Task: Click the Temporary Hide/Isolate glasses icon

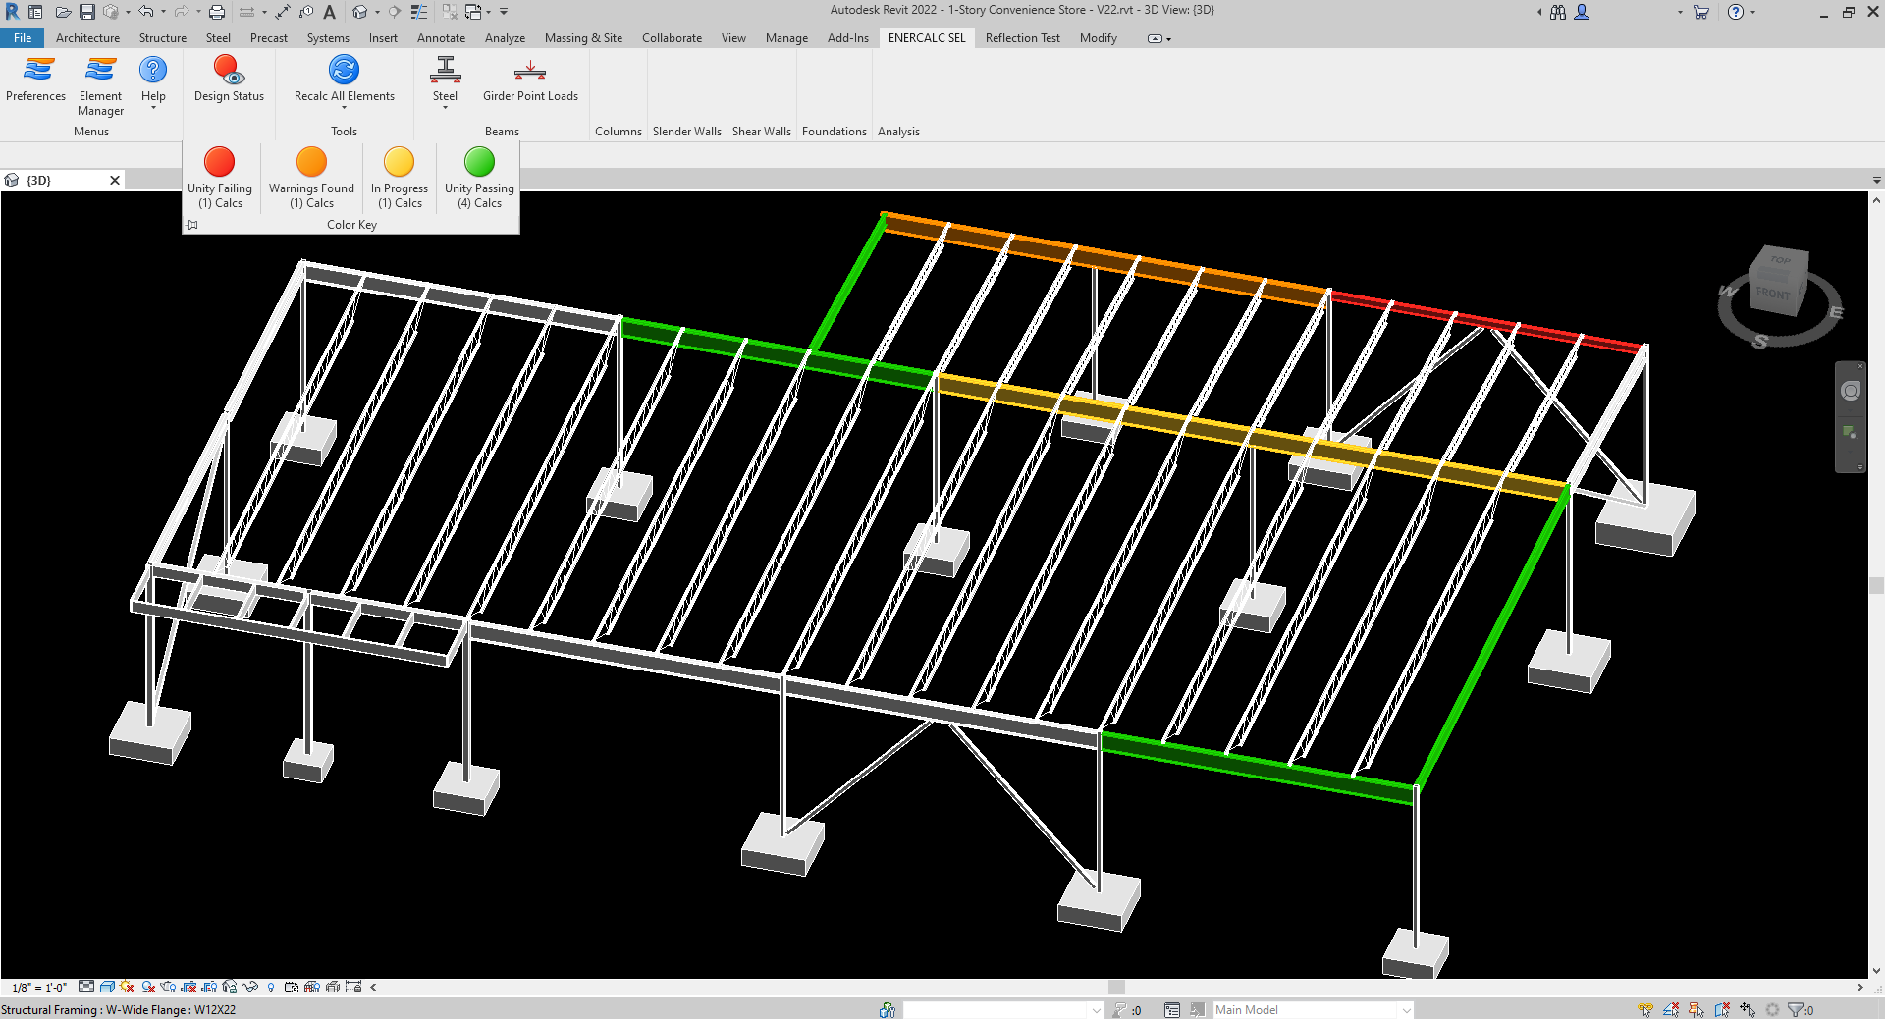Action: [x=250, y=987]
